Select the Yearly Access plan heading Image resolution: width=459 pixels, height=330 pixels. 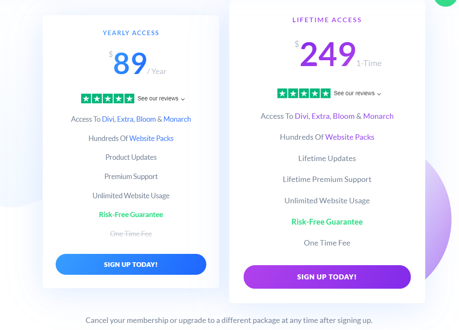click(x=131, y=33)
